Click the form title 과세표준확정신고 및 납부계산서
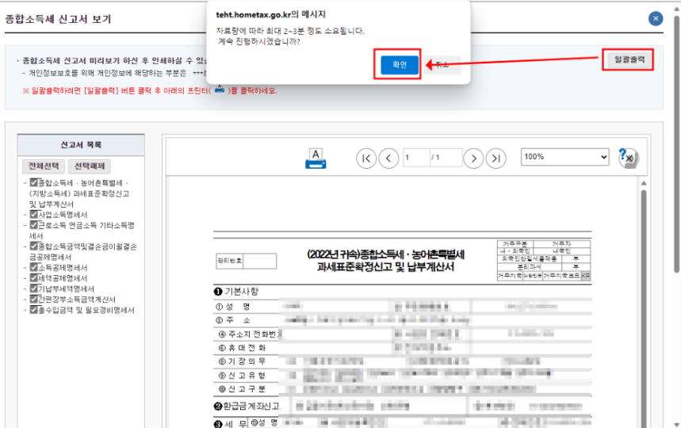 (x=385, y=266)
